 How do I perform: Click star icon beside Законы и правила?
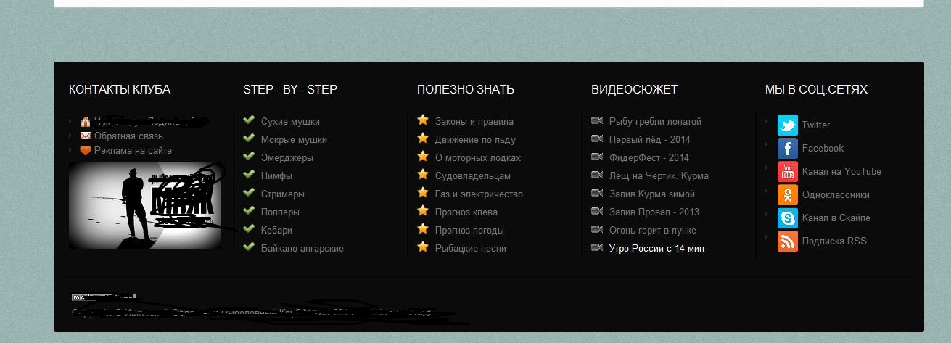coord(423,120)
